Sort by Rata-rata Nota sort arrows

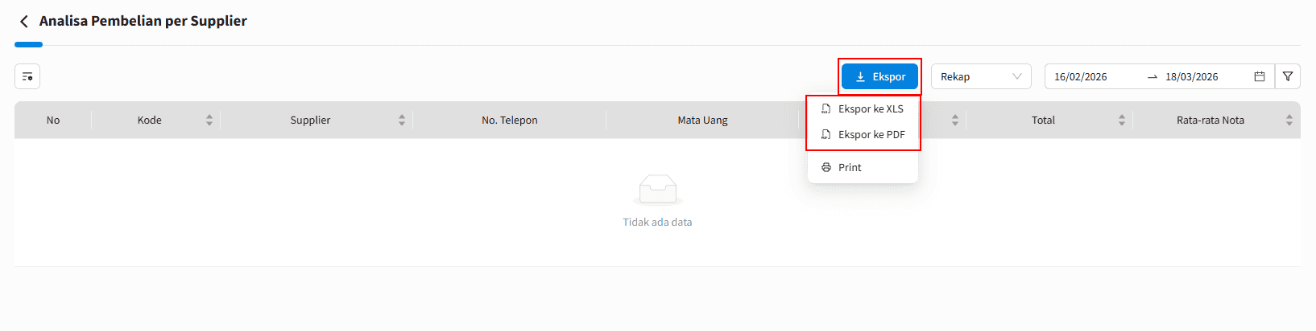click(1289, 121)
